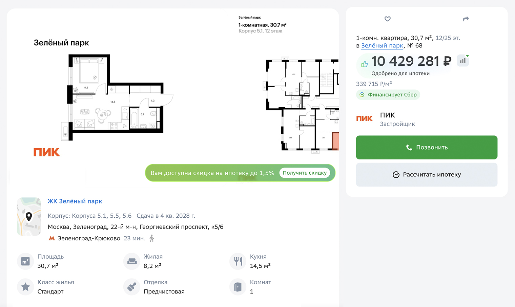This screenshot has height=307, width=515.
Task: Open the map location thumbnail
Action: coord(29,217)
